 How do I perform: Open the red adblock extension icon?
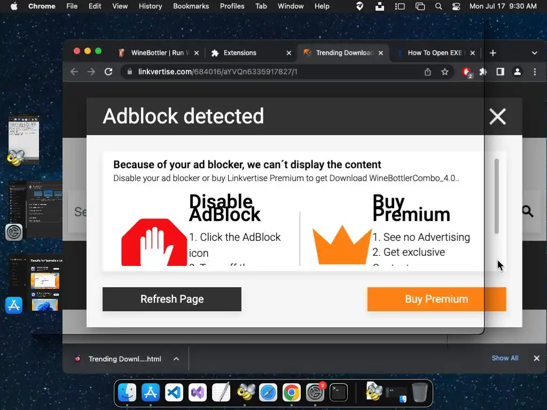point(467,72)
